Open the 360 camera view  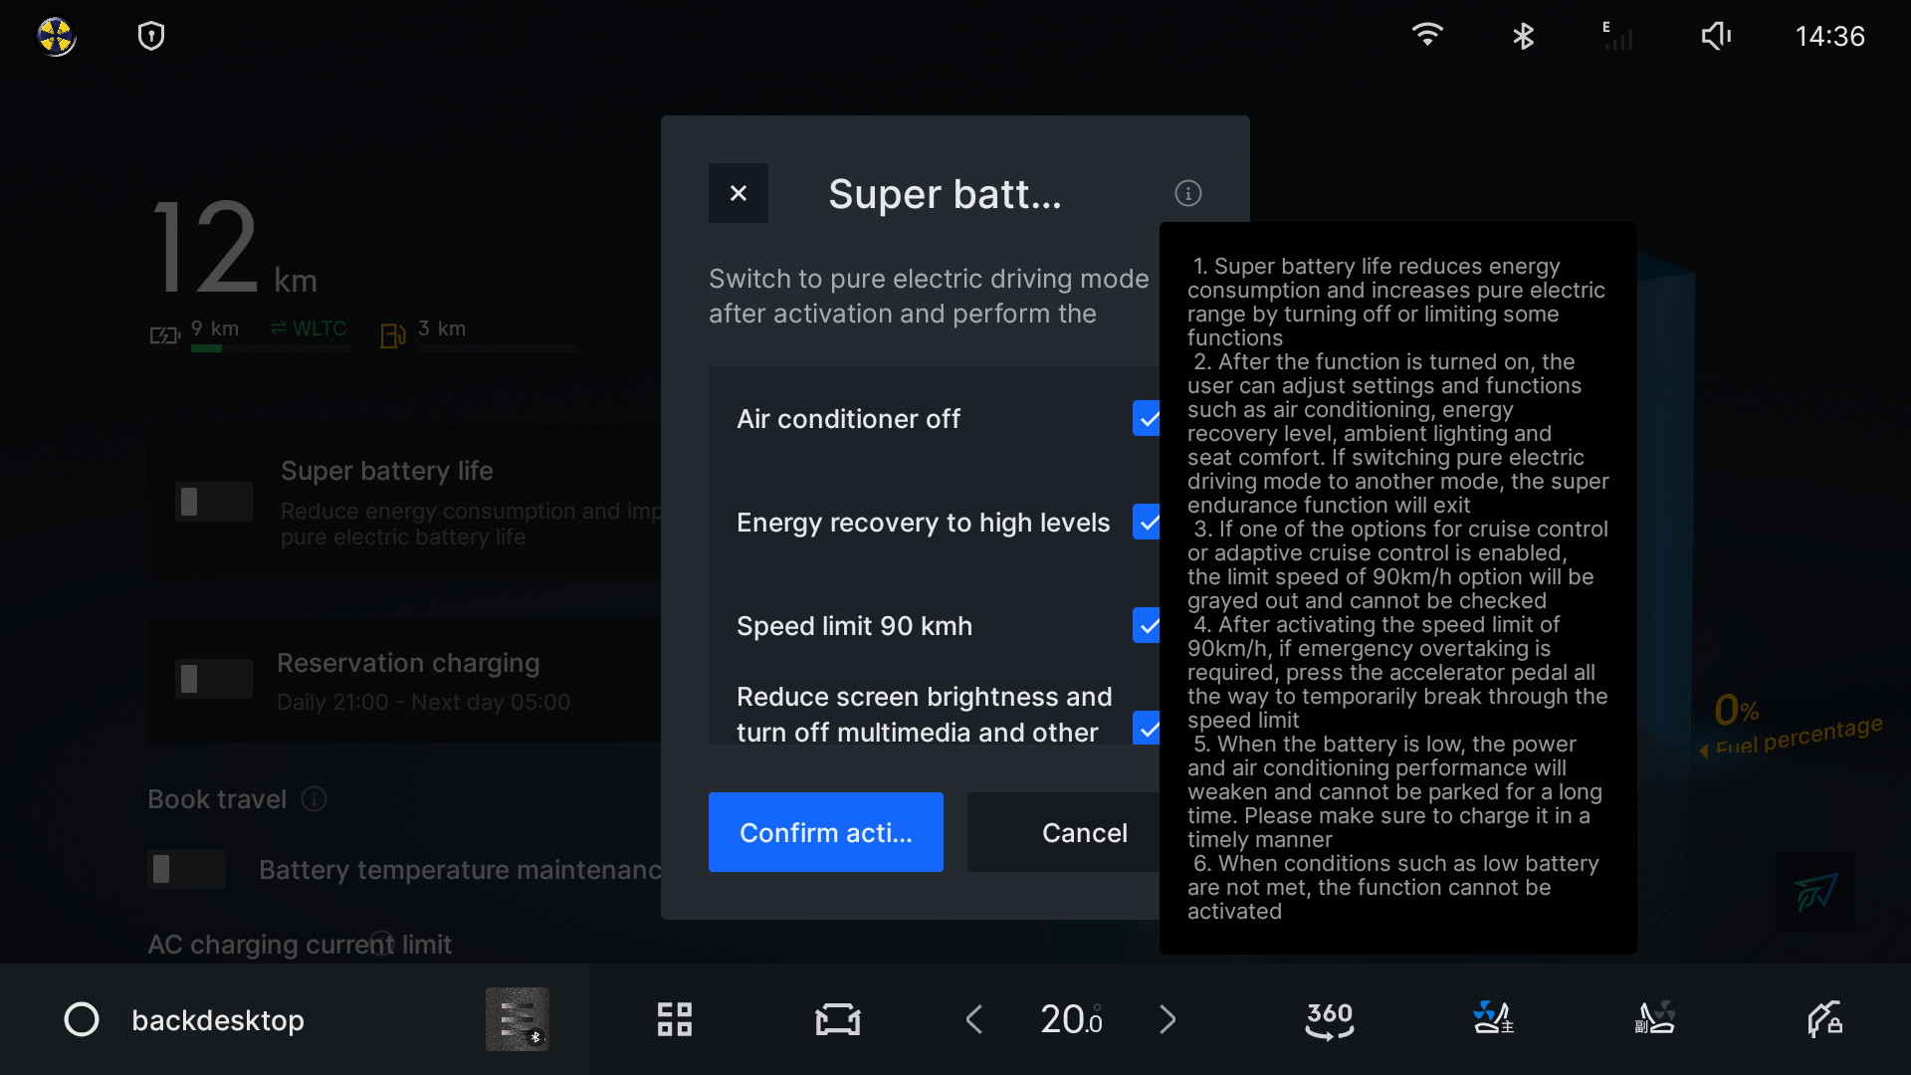pyautogui.click(x=1329, y=1019)
